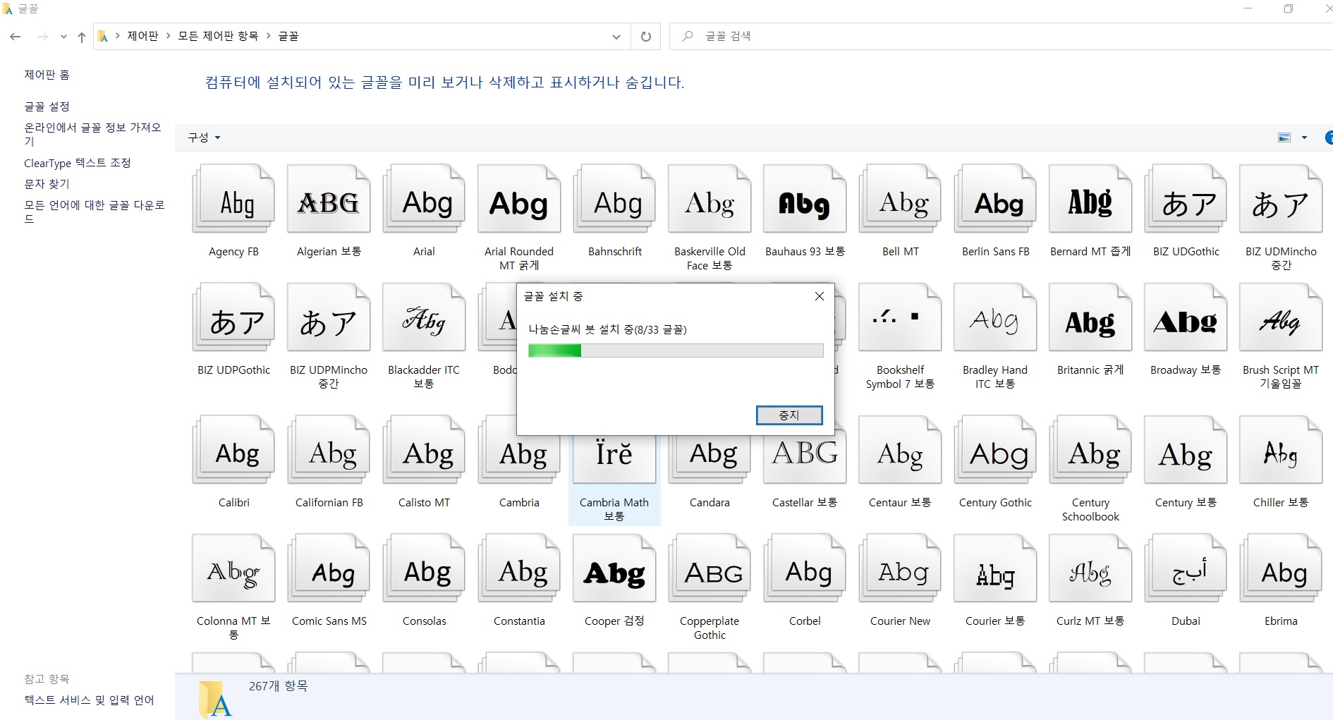This screenshot has height=720, width=1333.
Task: Select Brush Script MT font icon
Action: click(1281, 317)
